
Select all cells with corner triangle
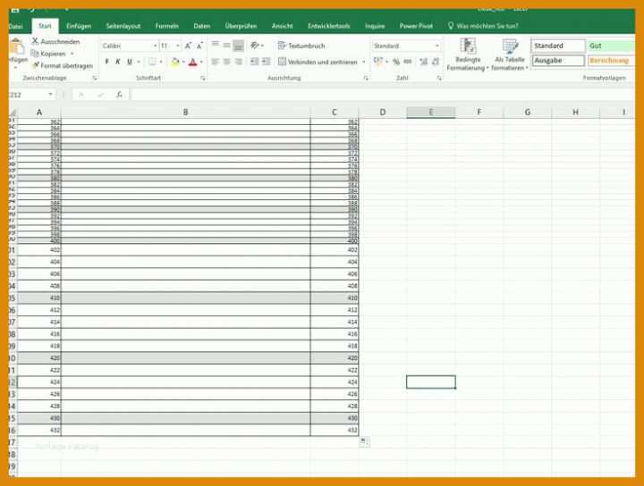pyautogui.click(x=13, y=113)
